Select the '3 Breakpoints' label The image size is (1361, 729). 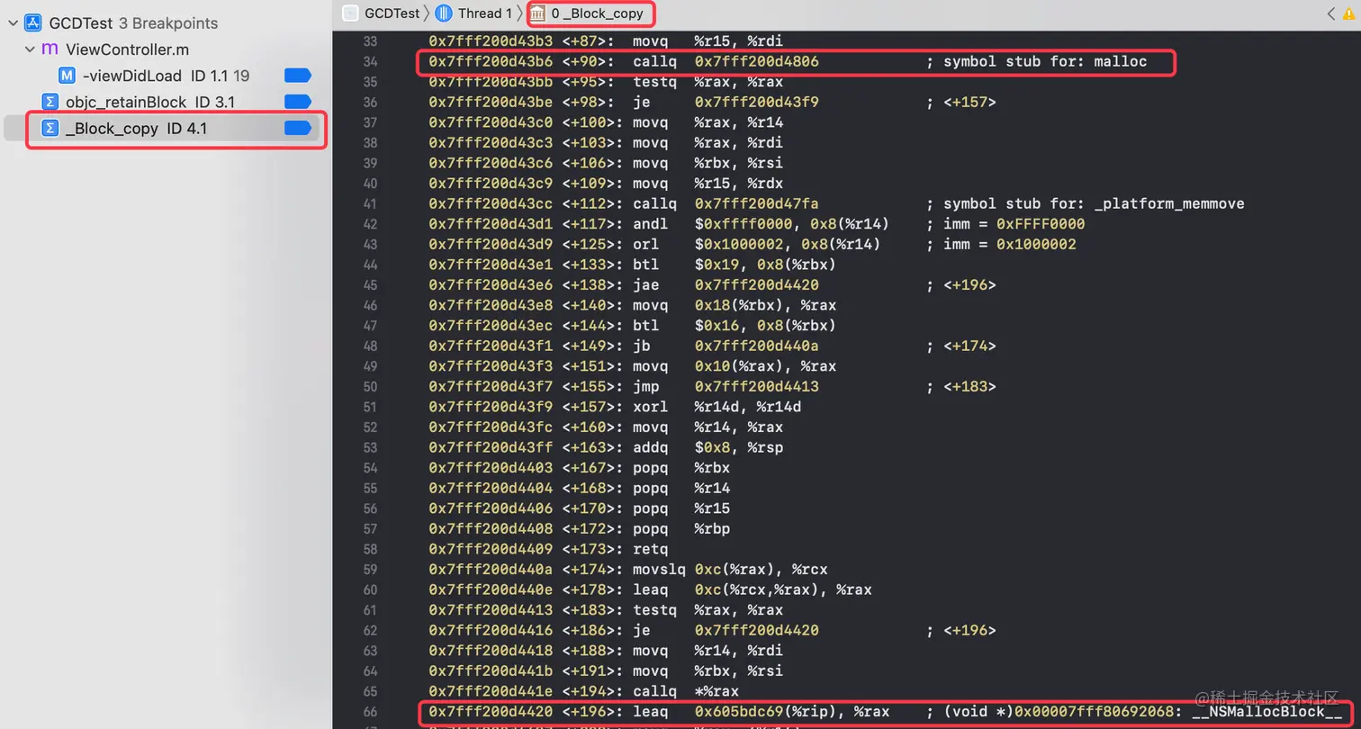(x=168, y=23)
